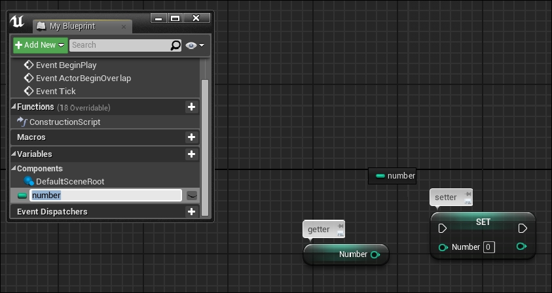Viewport: 552px width, 293px height.
Task: Add a new macro with plus icon
Action: click(x=191, y=137)
